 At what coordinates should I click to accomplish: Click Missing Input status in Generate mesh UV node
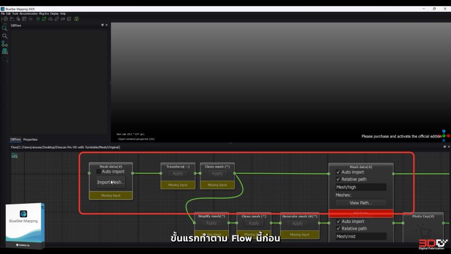pos(299,235)
